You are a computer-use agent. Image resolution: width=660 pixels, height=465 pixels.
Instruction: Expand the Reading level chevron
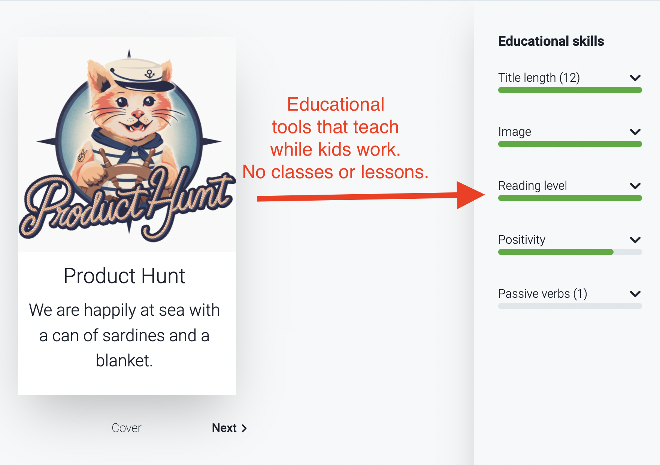point(635,186)
